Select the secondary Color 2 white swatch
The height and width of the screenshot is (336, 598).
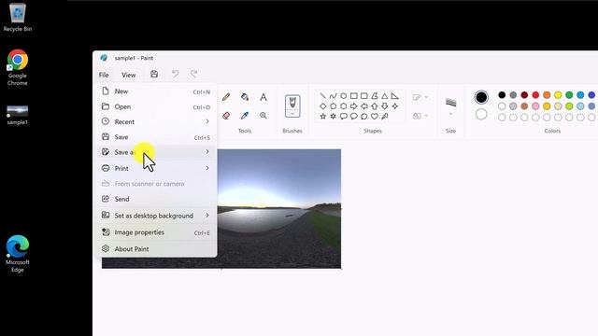(481, 114)
